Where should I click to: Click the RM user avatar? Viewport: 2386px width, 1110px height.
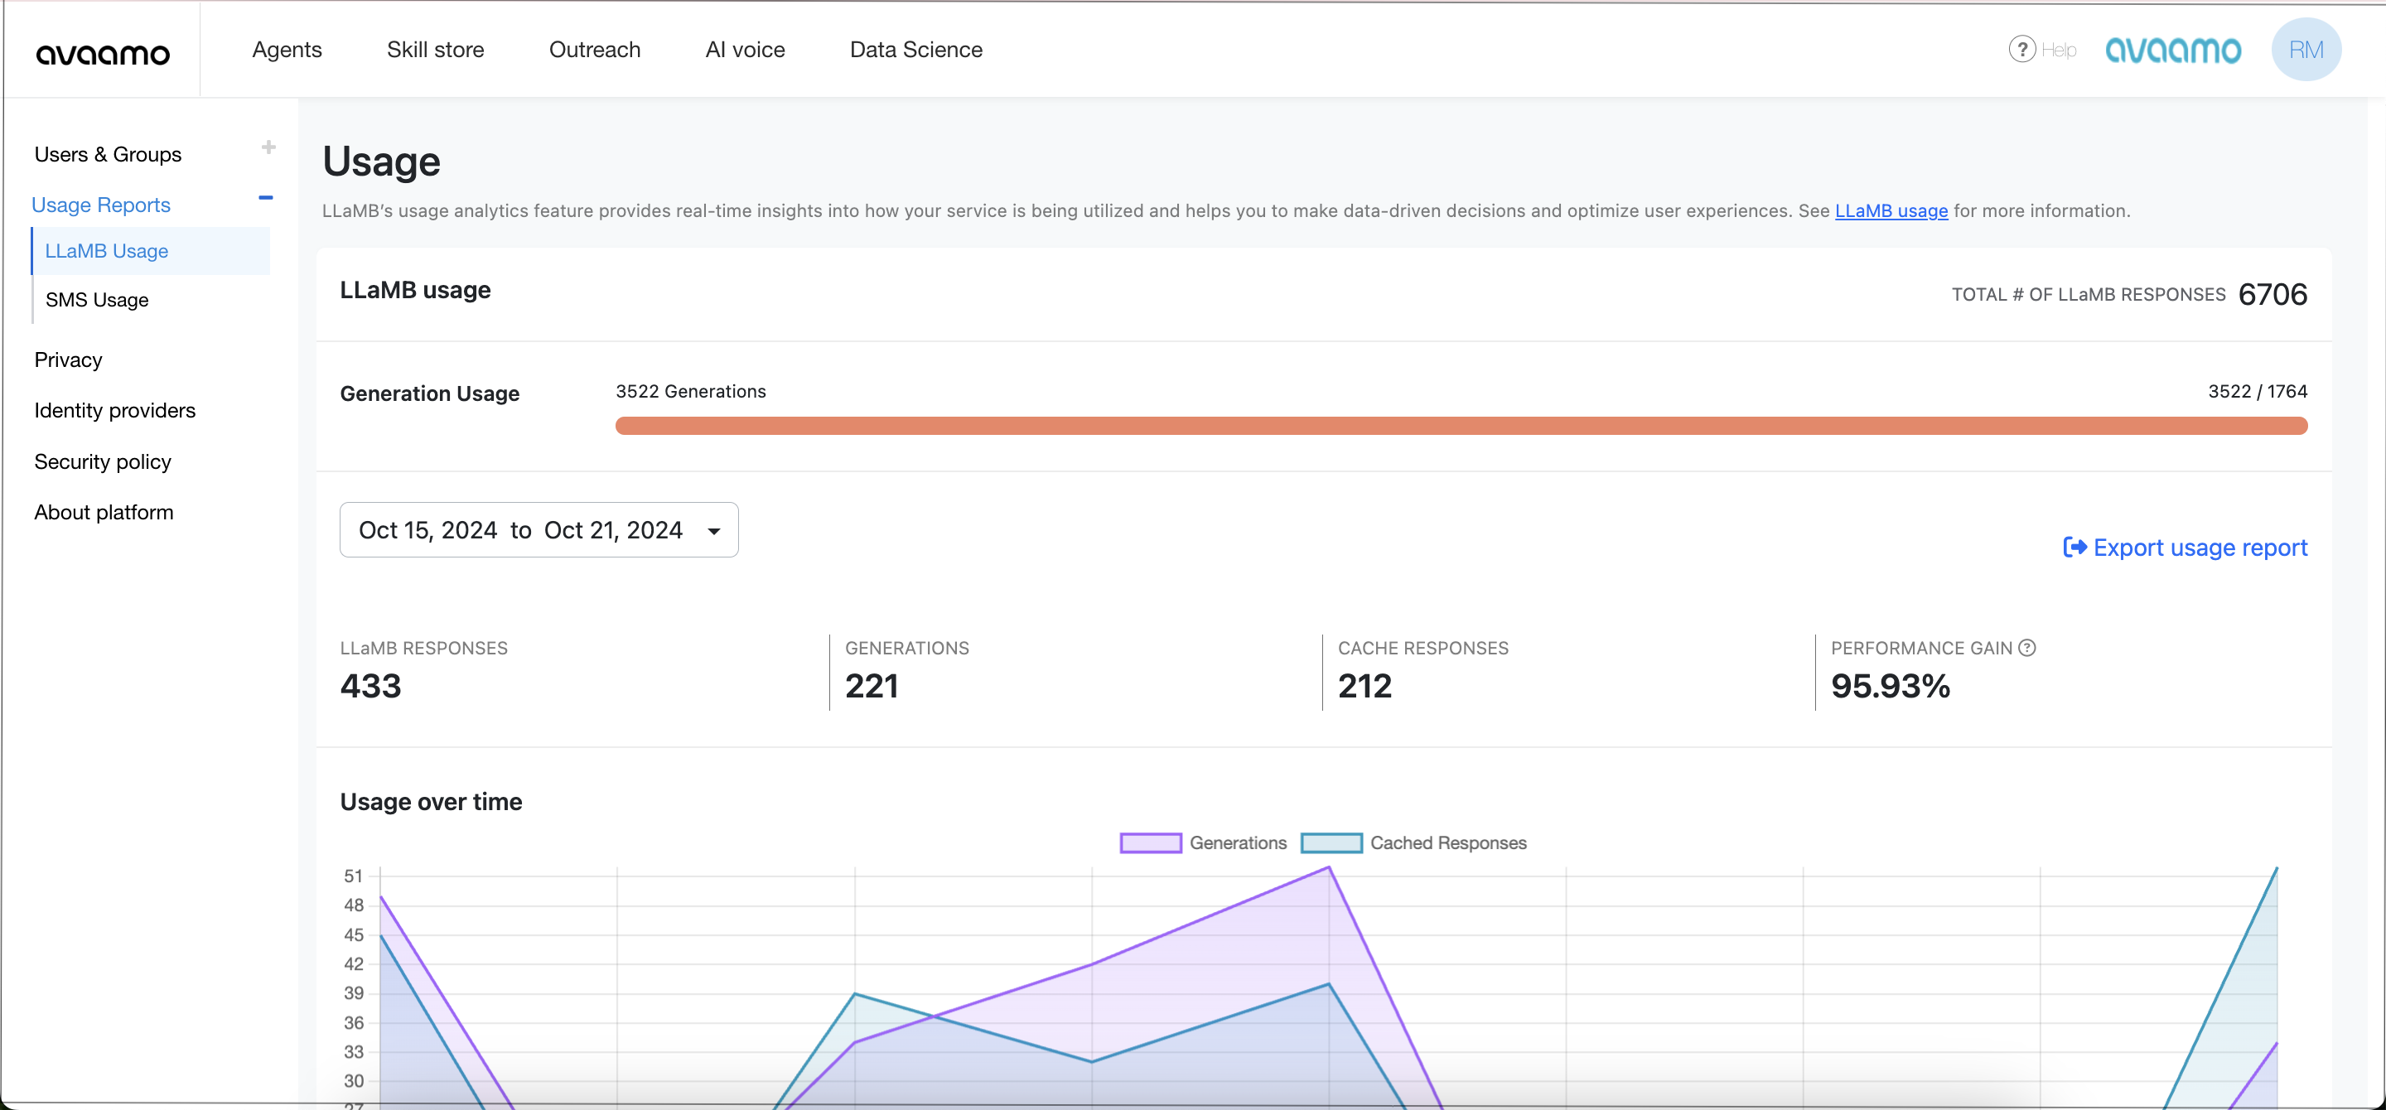pos(2305,50)
